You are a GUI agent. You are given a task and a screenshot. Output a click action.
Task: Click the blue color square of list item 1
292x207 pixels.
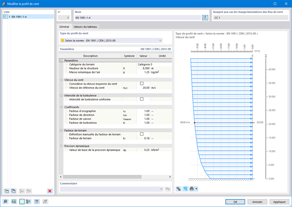[5, 17]
